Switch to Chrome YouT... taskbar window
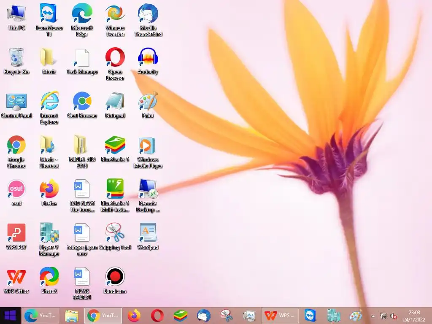Image resolution: width=432 pixels, height=324 pixels. pos(103,316)
